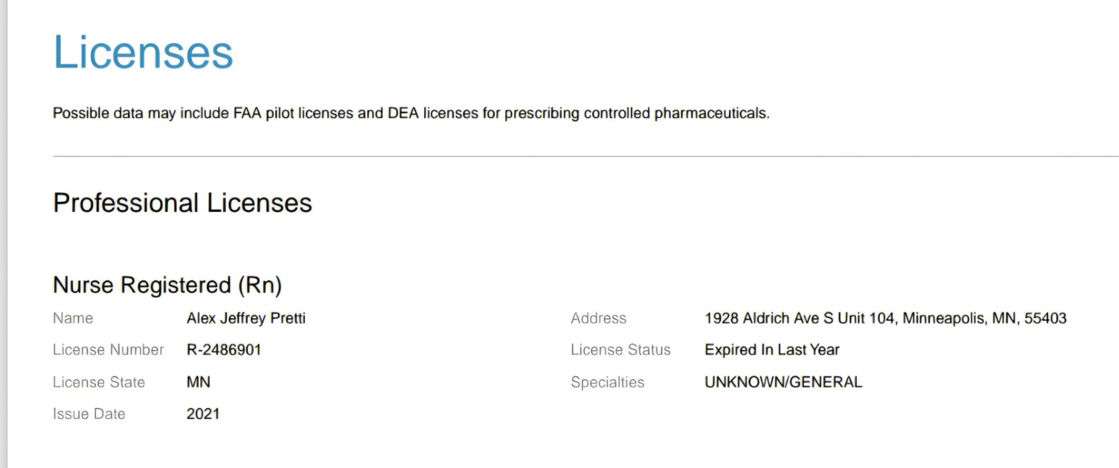This screenshot has width=1119, height=468.
Task: Click the Specialties field label
Action: pos(607,382)
